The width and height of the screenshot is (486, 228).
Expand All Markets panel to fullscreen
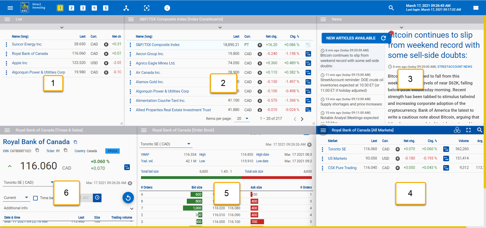pyautogui.click(x=468, y=130)
